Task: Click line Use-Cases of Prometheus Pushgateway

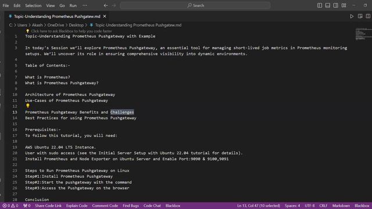Action: point(66,100)
